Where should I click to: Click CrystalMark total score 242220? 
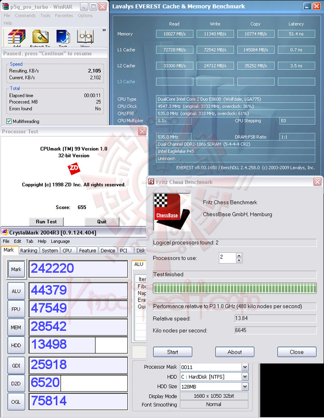coord(78,269)
